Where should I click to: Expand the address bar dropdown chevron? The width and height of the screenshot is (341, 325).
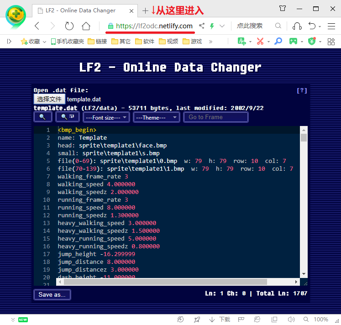tap(222, 26)
